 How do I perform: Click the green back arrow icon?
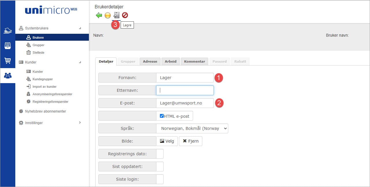tap(99, 15)
